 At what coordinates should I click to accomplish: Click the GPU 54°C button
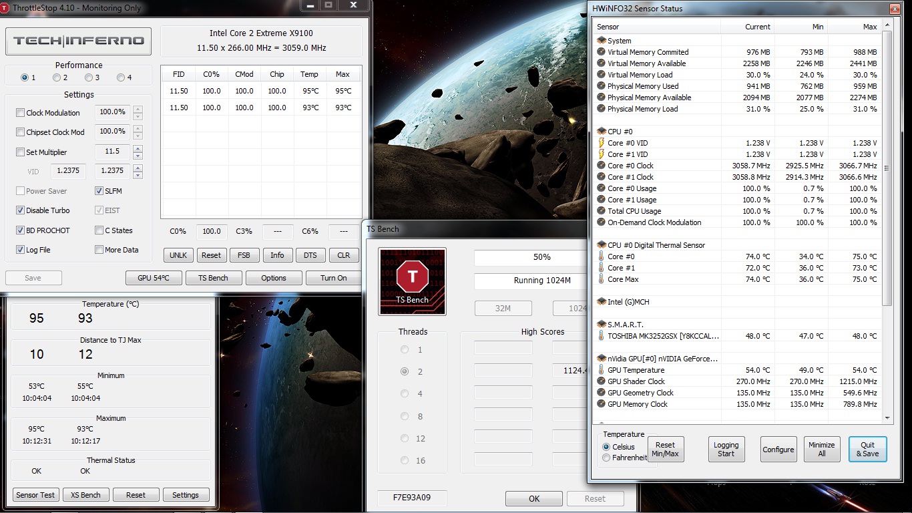pos(154,278)
